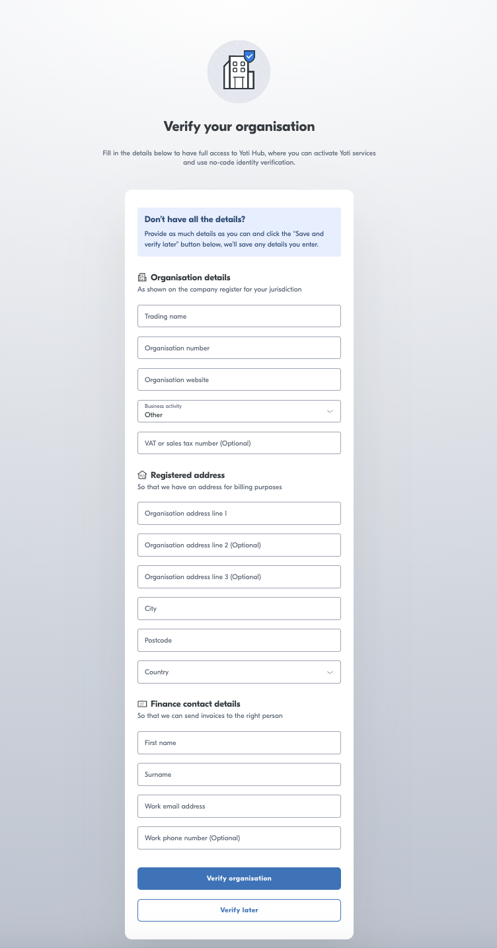The image size is (497, 948).
Task: Open the Country dropdown chevron
Action: click(330, 672)
